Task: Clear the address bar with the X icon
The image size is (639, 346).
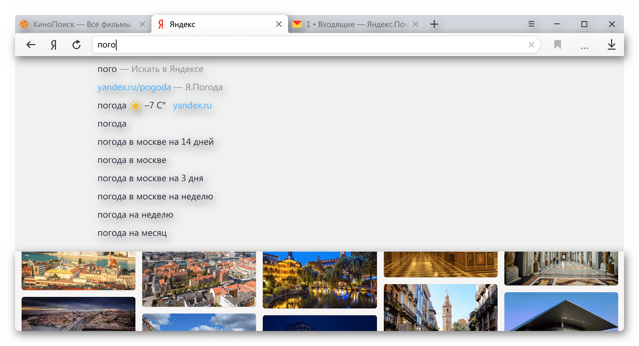Action: coord(531,45)
